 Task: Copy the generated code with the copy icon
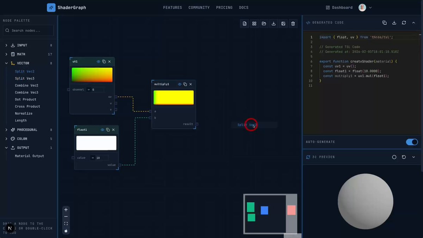click(x=385, y=23)
